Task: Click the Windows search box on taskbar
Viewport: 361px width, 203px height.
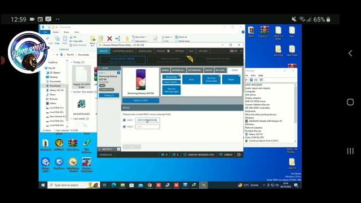Action: point(74,185)
